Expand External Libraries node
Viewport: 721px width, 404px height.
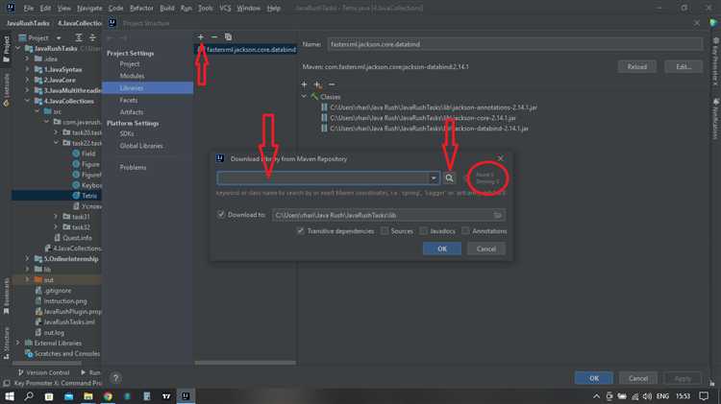pyautogui.click(x=18, y=343)
